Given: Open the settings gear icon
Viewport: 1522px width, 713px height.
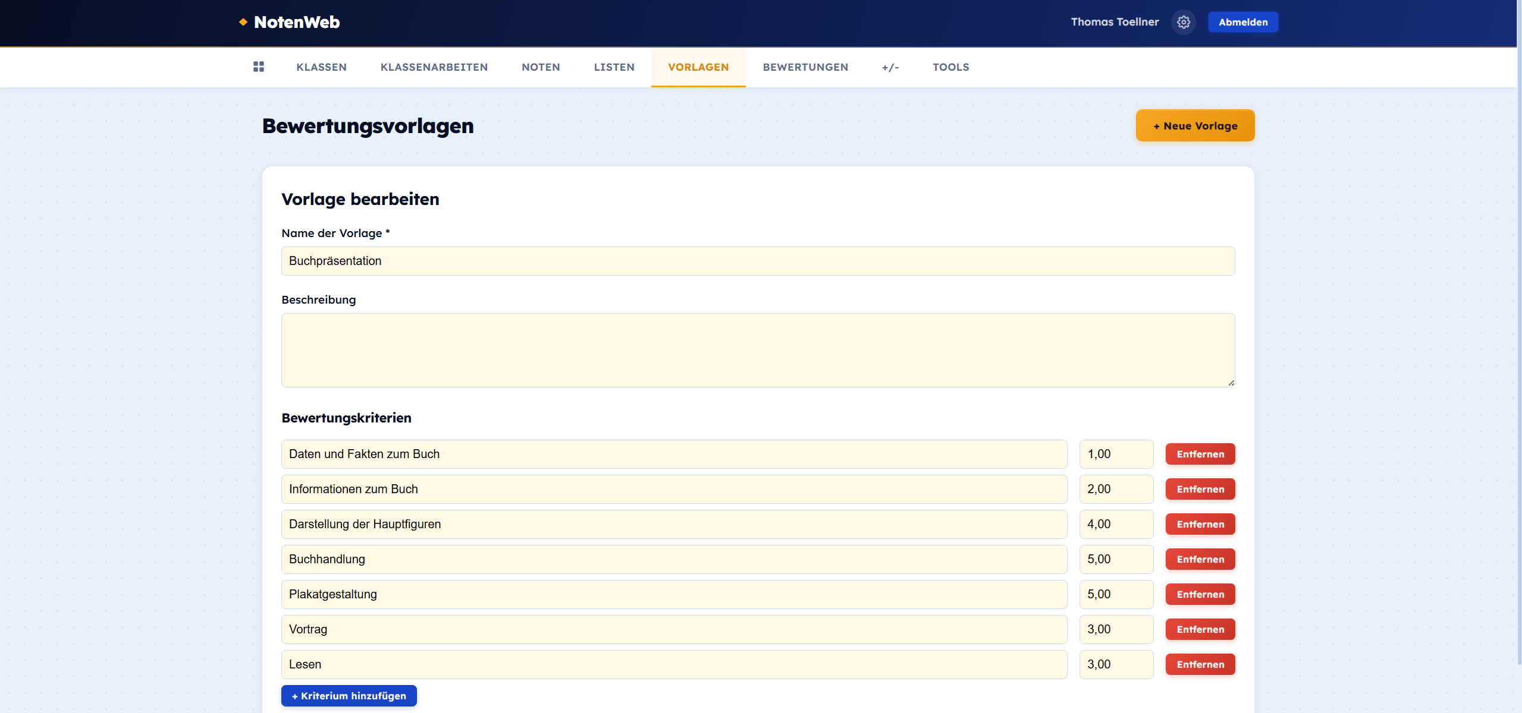Looking at the screenshot, I should pyautogui.click(x=1183, y=22).
